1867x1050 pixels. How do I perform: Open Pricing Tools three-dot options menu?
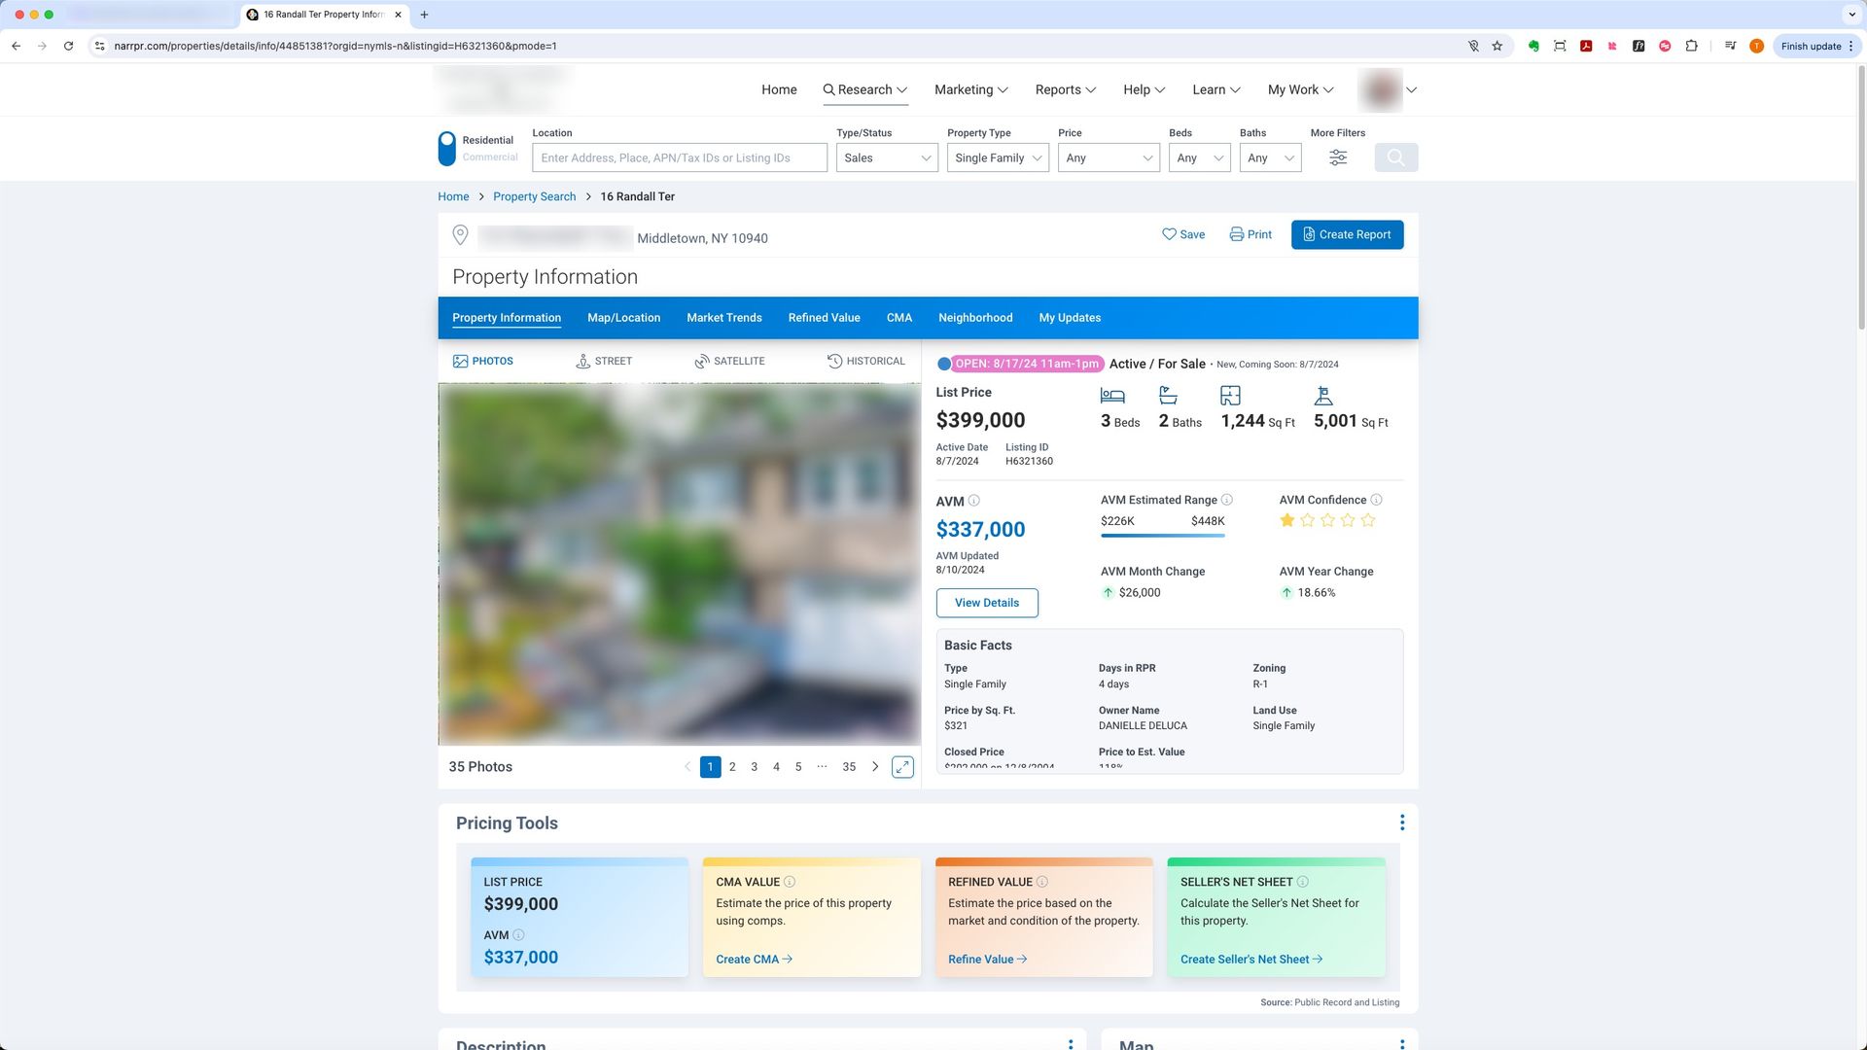point(1401,822)
